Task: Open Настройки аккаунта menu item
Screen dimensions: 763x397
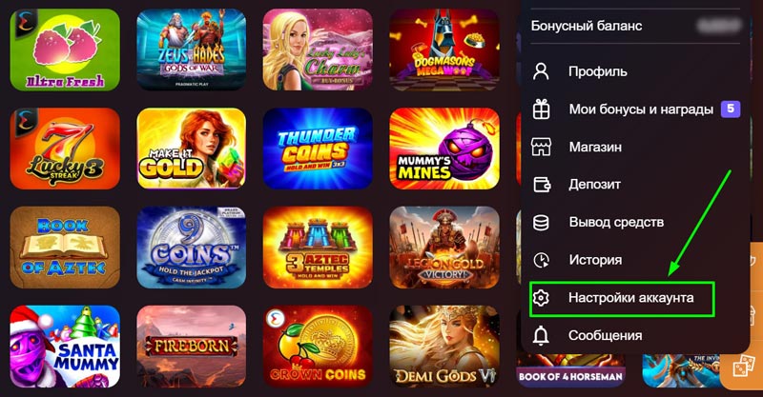Action: click(x=622, y=298)
